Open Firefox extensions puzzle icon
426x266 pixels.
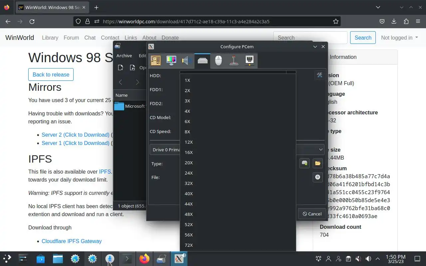[x=406, y=21]
